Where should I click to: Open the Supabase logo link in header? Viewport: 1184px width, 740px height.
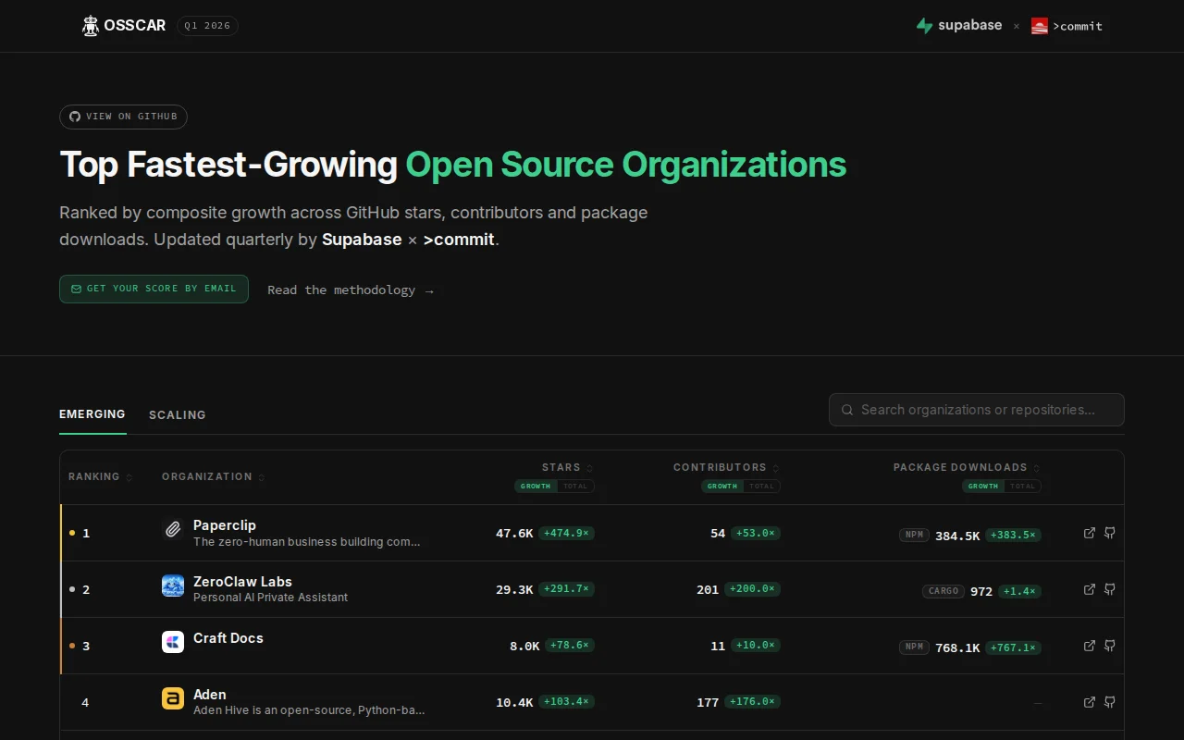click(x=959, y=26)
